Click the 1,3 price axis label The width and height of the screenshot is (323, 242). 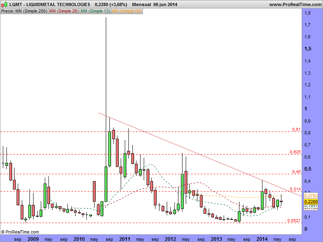[308, 73]
